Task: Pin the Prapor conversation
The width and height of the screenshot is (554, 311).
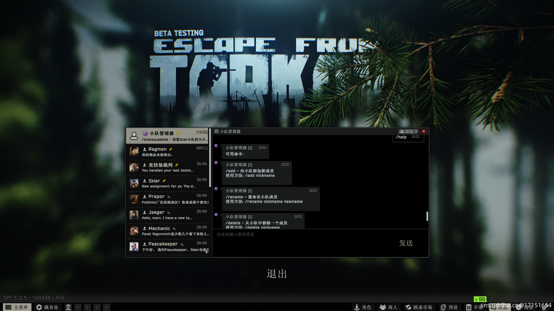Action: (169, 197)
